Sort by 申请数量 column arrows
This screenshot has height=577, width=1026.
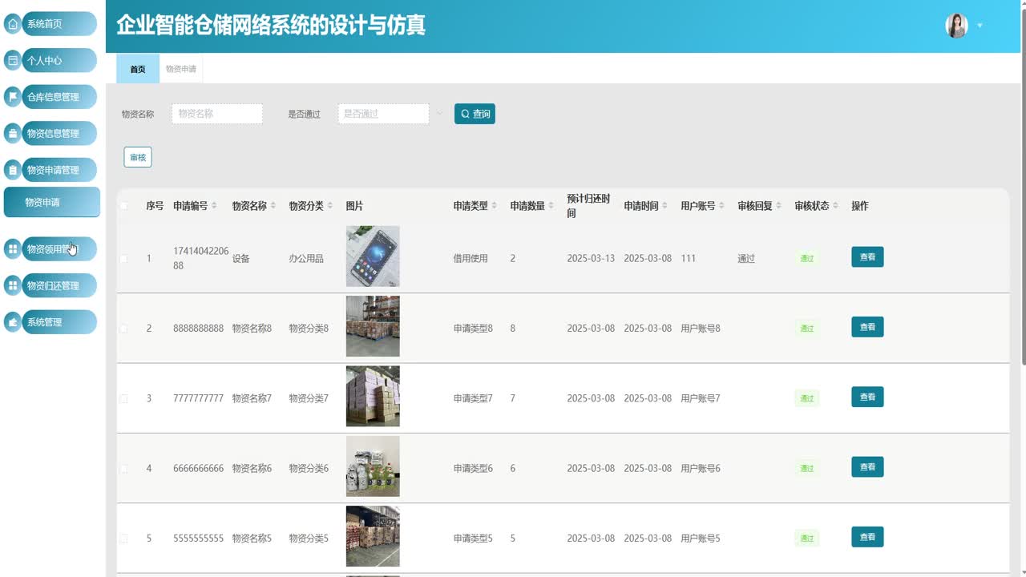[551, 206]
